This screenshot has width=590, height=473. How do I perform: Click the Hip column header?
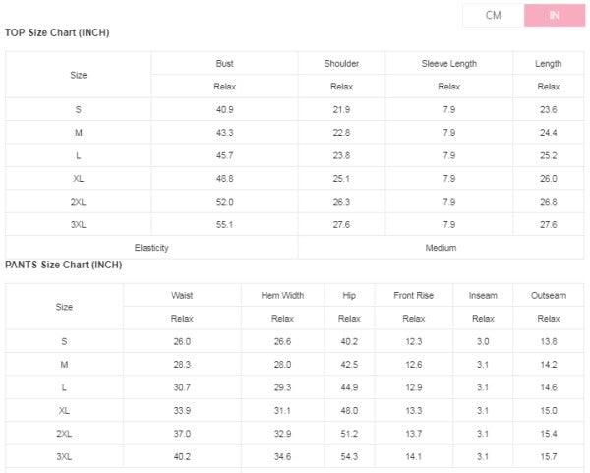[349, 295]
